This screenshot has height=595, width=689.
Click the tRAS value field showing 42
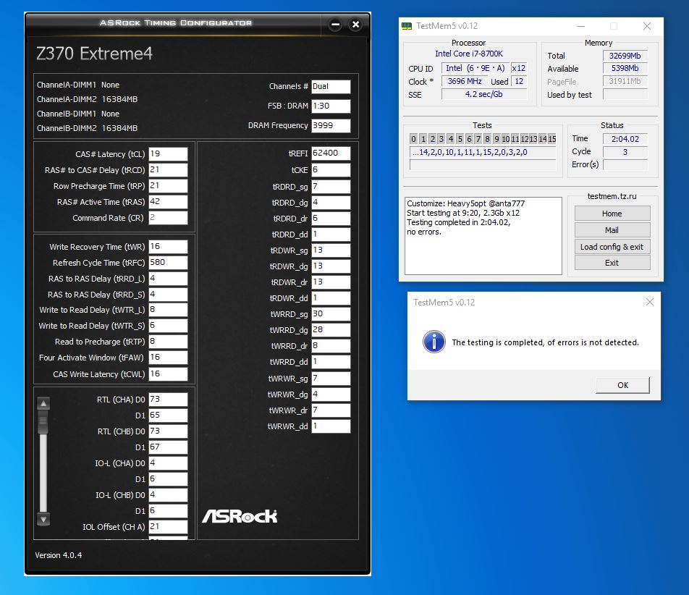(168, 202)
